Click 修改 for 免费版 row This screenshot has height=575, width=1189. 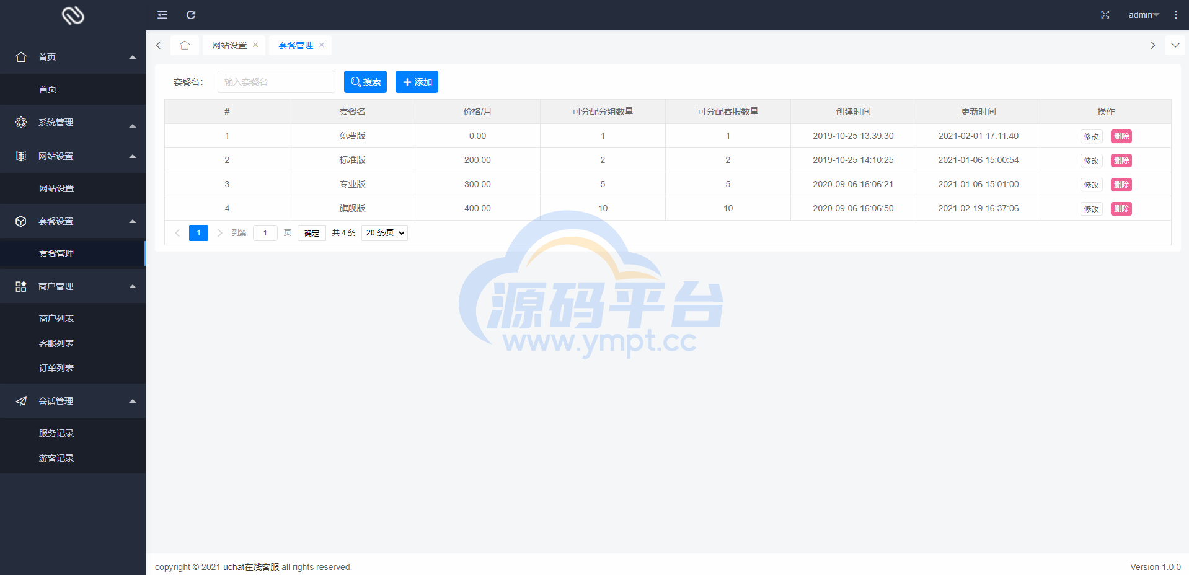coord(1091,136)
